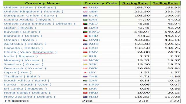186x104 pixels.
Task: Open United Kingdom ( Pounds ) link
Action: point(33,12)
